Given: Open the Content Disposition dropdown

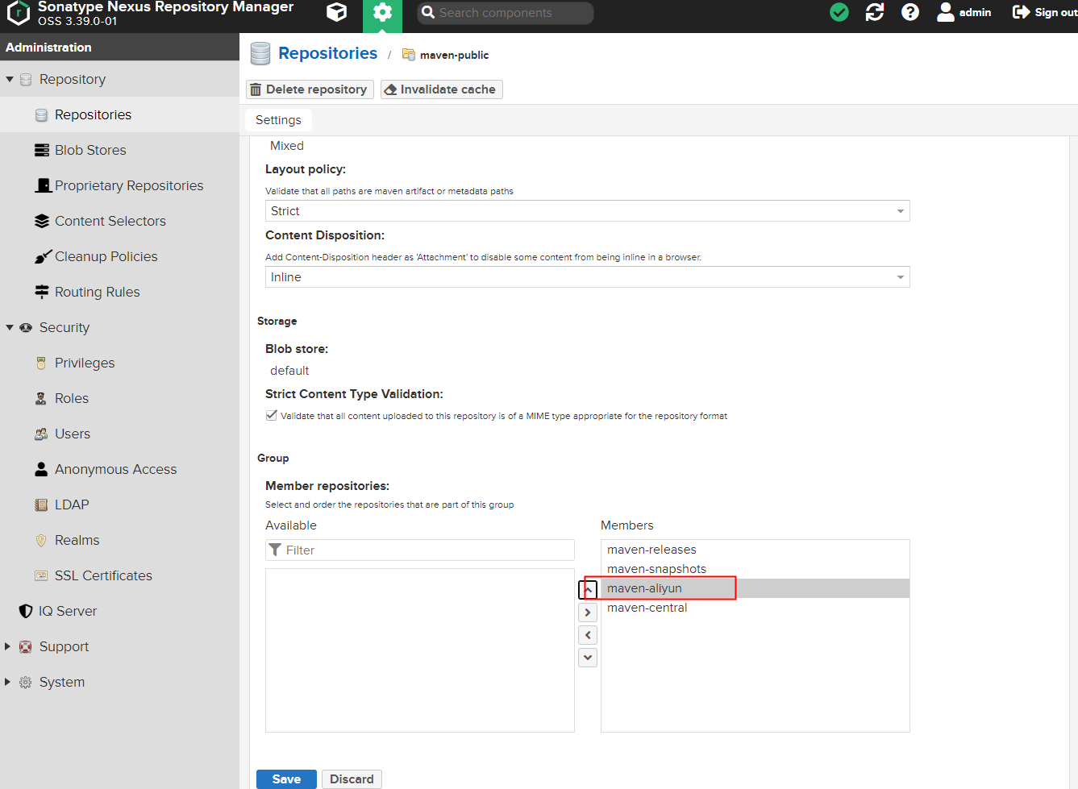Looking at the screenshot, I should 587,277.
